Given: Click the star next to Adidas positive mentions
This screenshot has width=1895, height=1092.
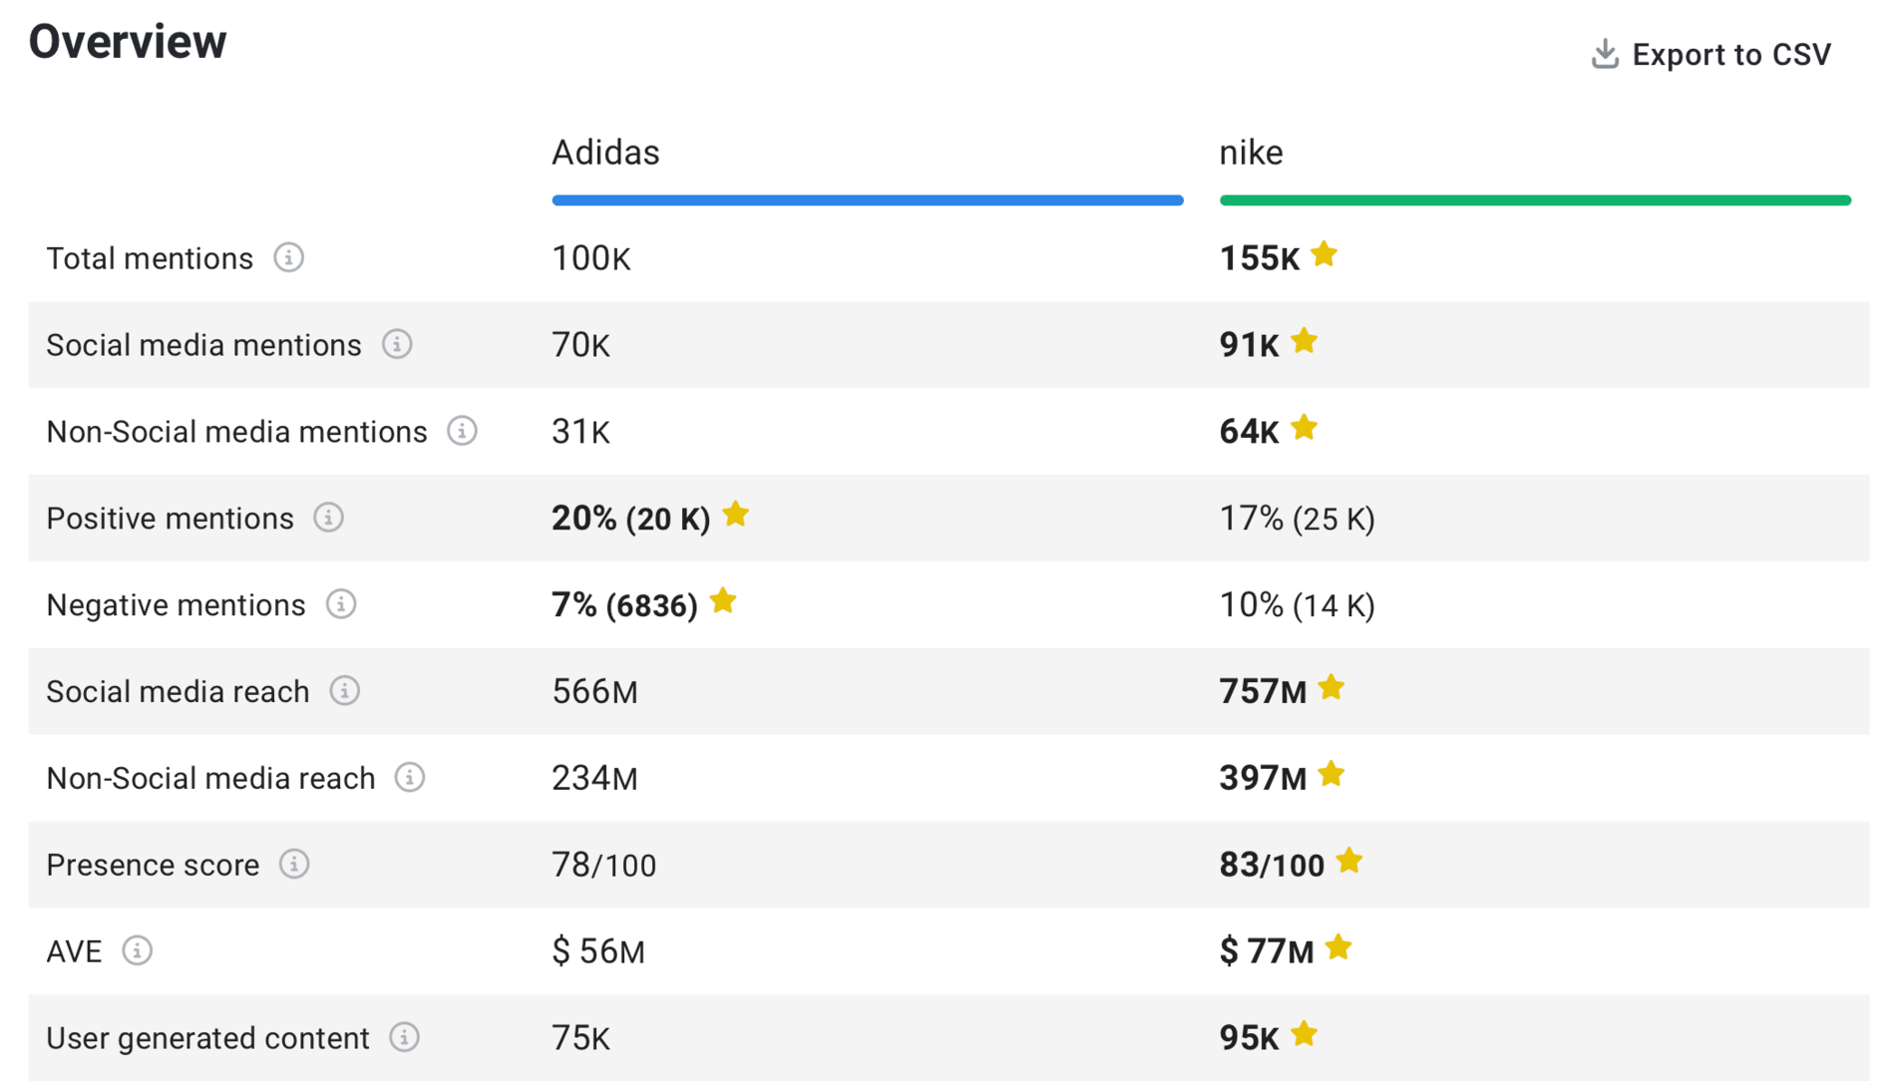Looking at the screenshot, I should pyautogui.click(x=735, y=515).
